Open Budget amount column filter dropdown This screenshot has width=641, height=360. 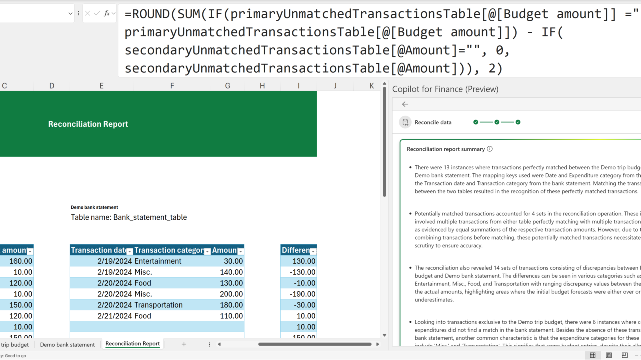click(30, 251)
